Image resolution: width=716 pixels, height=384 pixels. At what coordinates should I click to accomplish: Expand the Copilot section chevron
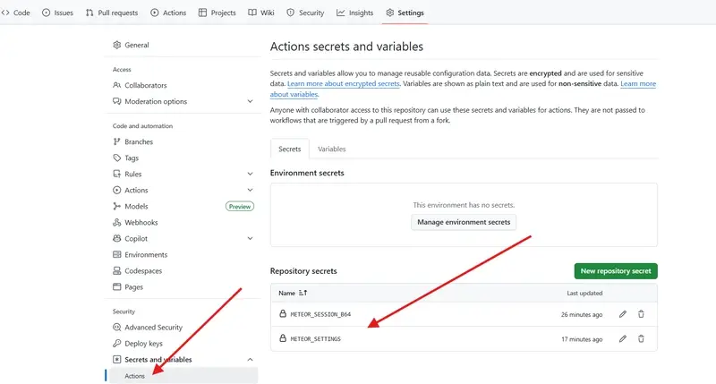[251, 238]
